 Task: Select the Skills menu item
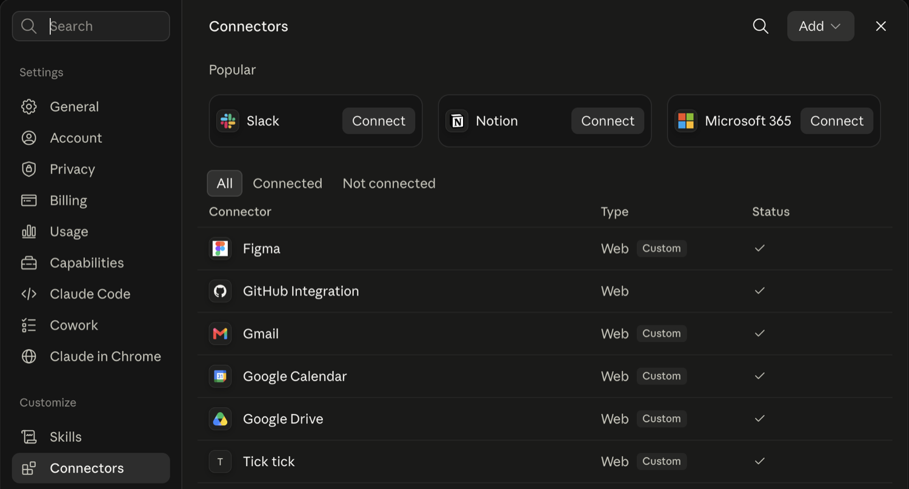click(91, 437)
